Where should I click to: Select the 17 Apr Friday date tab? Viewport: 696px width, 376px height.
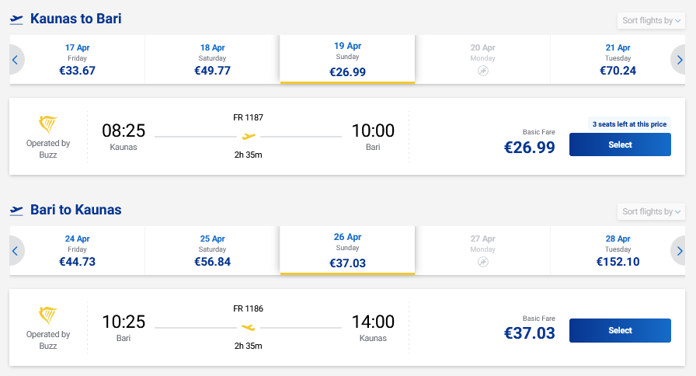tap(77, 59)
